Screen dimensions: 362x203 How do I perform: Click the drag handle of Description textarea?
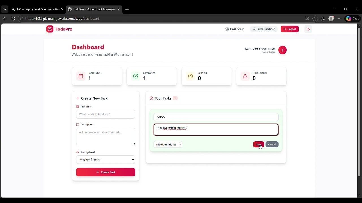pos(134,144)
